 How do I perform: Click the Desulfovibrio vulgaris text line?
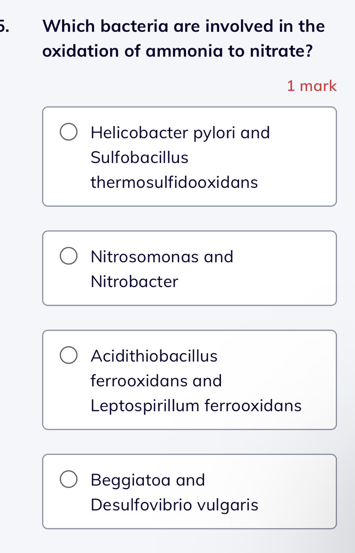pos(174,505)
